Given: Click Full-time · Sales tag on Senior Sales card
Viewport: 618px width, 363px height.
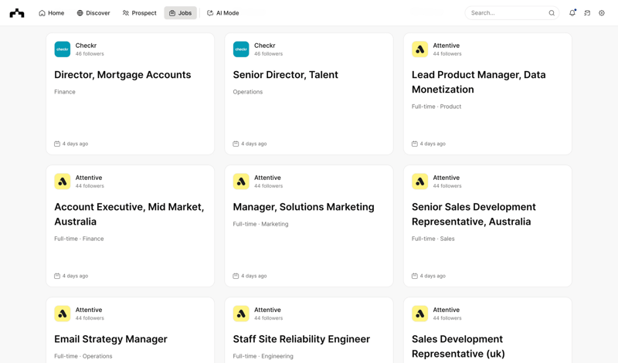Looking at the screenshot, I should point(433,239).
